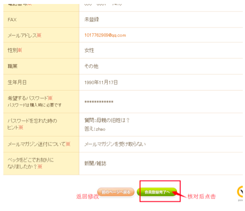The width and height of the screenshot is (245, 211).
Task: Click the red arrow pointing at register button
Action: (179, 195)
